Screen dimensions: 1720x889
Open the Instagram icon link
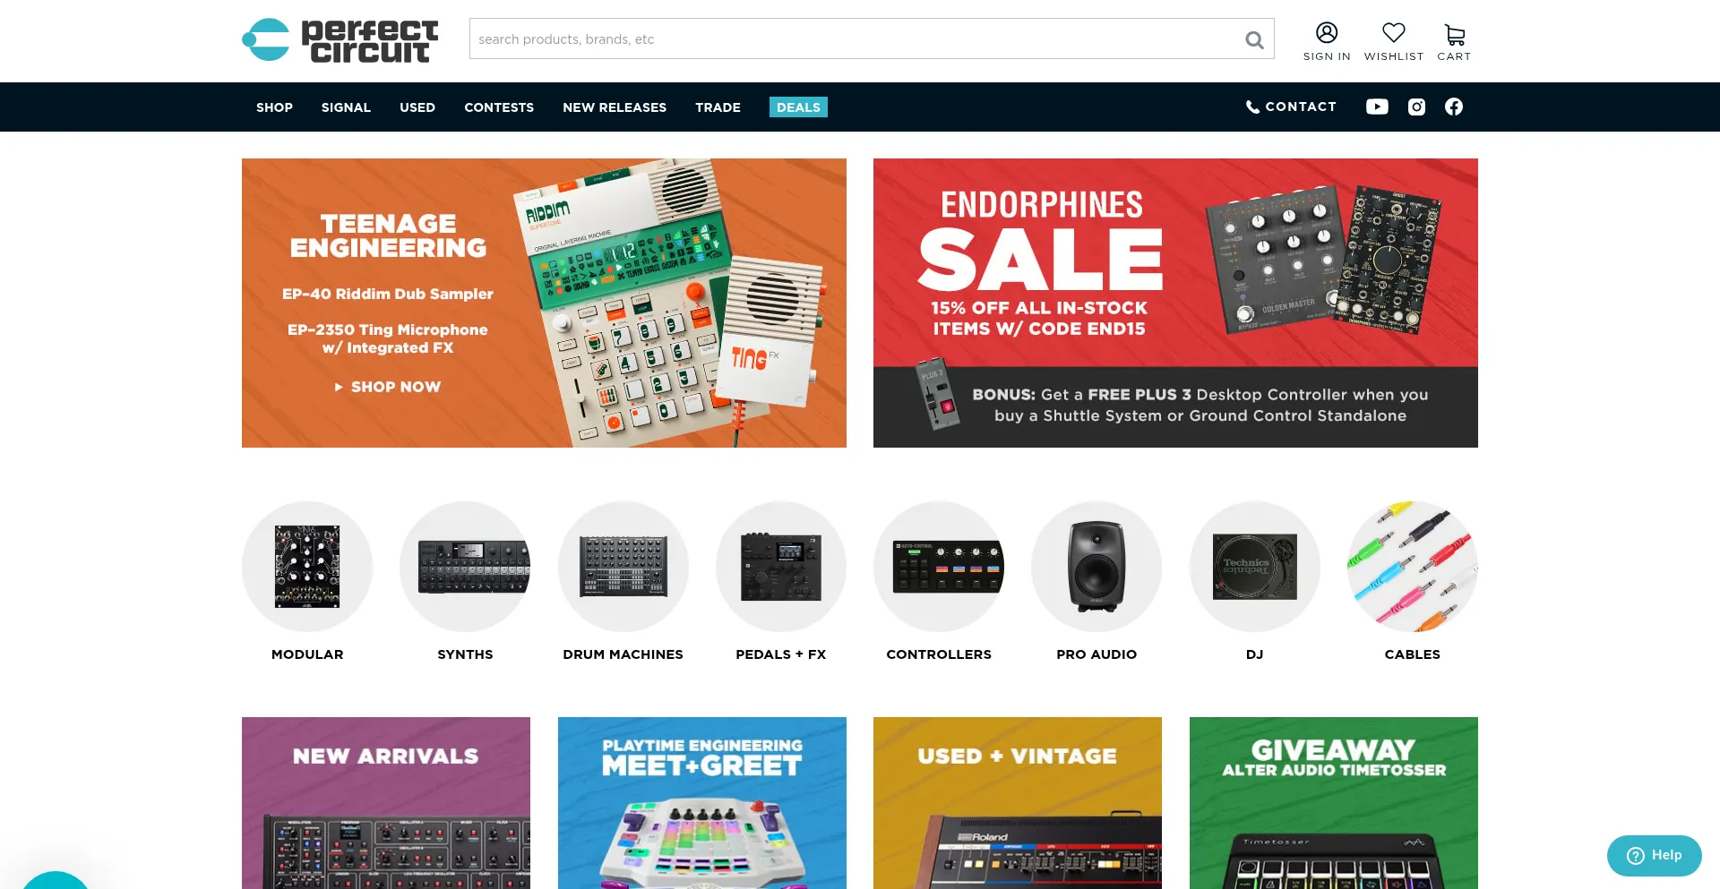coord(1416,107)
